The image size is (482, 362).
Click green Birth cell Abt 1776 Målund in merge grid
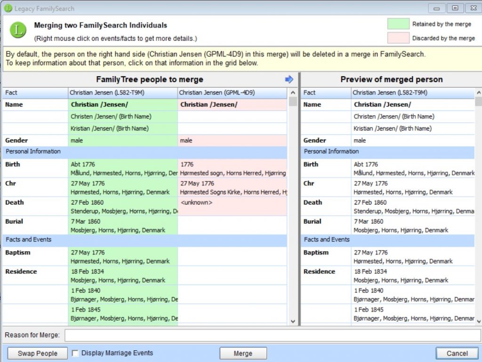pos(123,169)
